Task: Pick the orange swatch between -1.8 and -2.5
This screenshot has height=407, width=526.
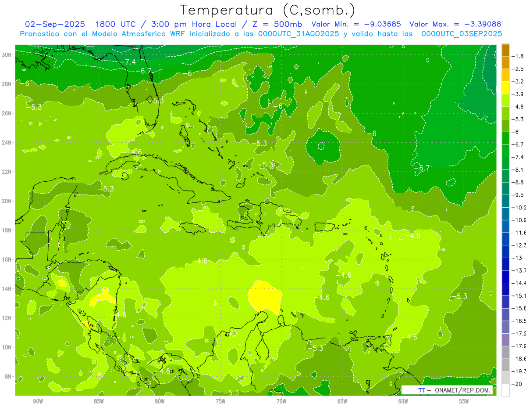Action: coord(505,62)
